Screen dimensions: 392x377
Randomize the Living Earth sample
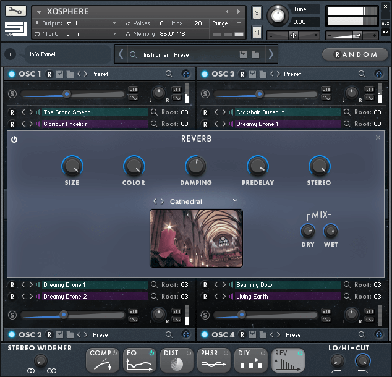pos(205,297)
